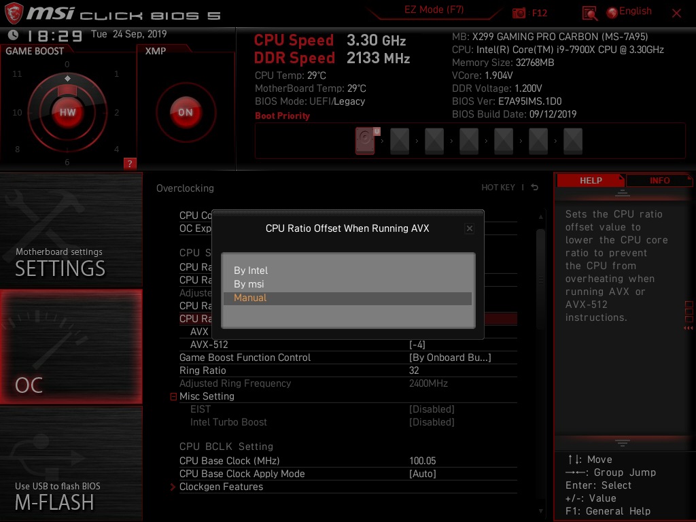Open the BIOS search magnifier icon
Screen dimensions: 696x522
pyautogui.click(x=589, y=14)
